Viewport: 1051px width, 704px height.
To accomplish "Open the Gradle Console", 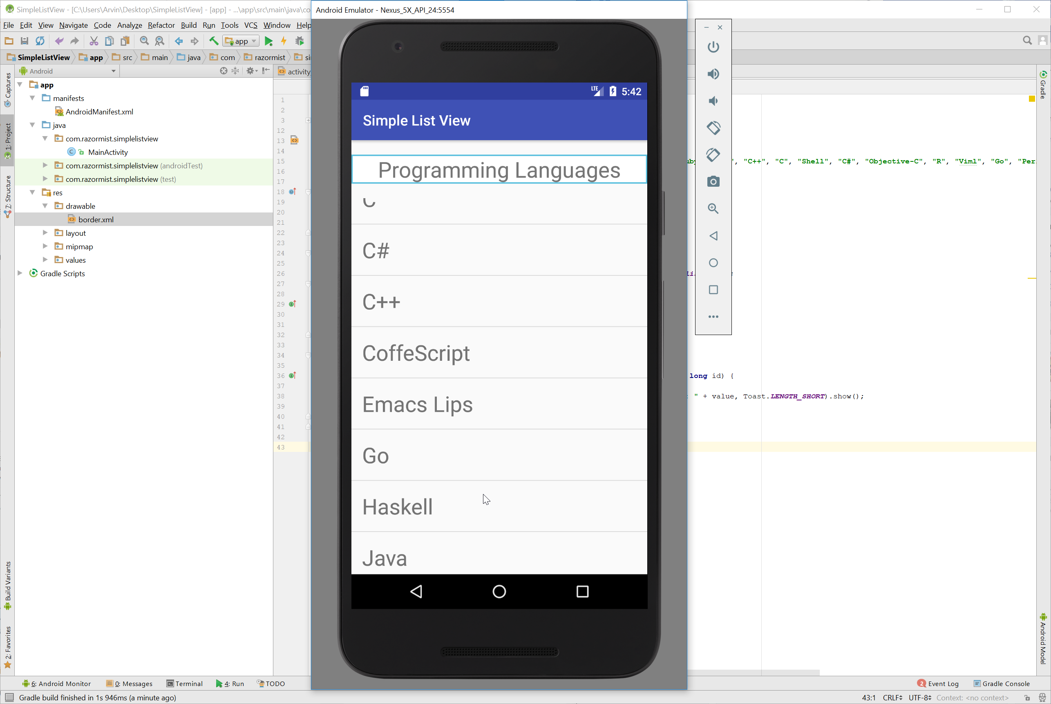I will (1001, 683).
